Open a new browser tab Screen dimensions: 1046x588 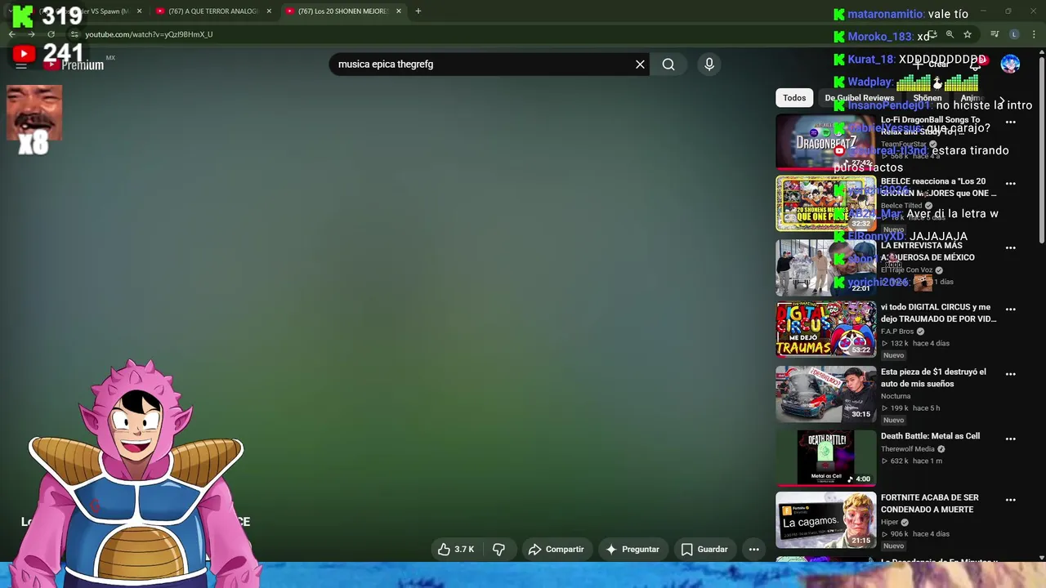(x=418, y=11)
